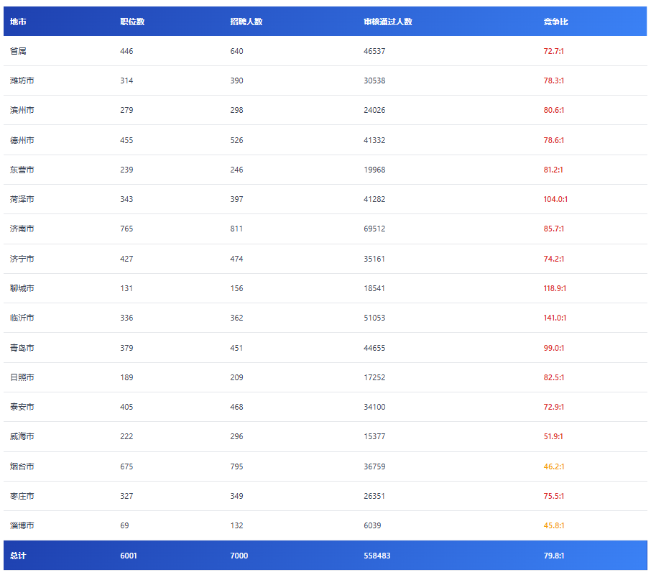Click the 总计 label in footer row

18,556
